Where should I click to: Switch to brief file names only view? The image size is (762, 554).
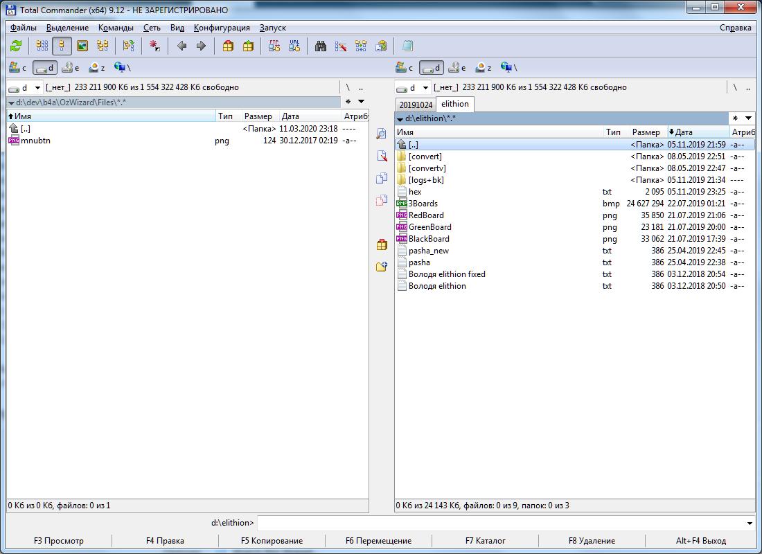pyautogui.click(x=42, y=46)
